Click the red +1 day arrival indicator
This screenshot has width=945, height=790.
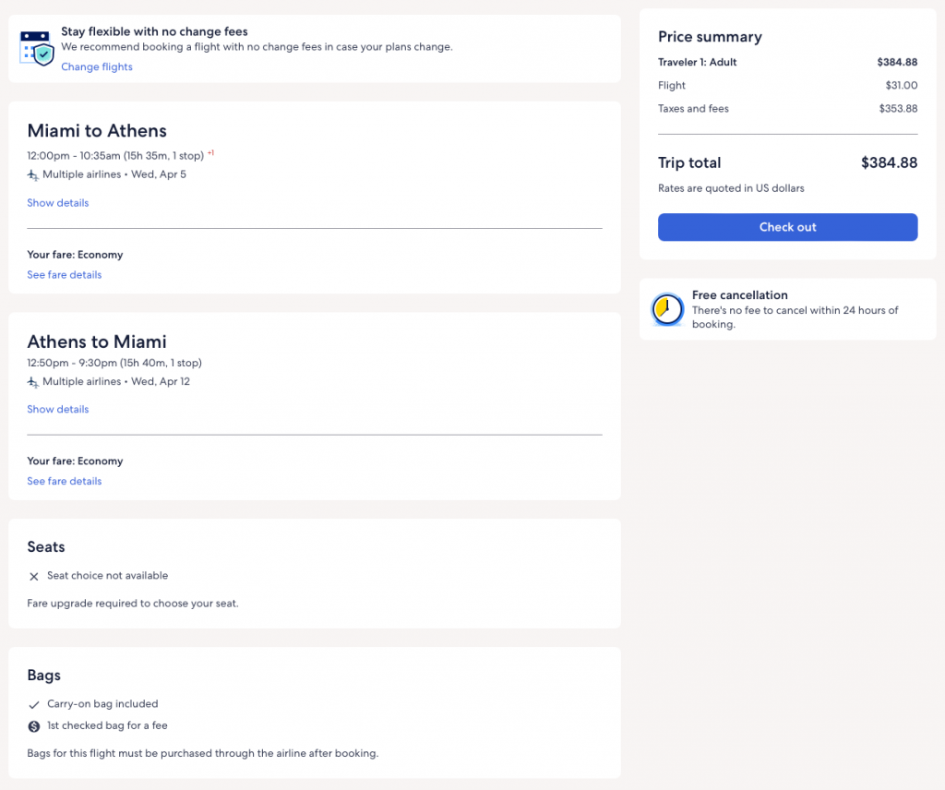(x=210, y=153)
